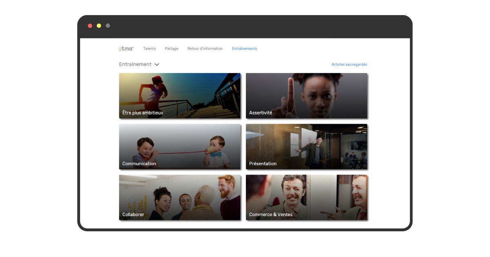The height and width of the screenshot is (257, 490).
Task: Open the Talents menu item
Action: [149, 49]
